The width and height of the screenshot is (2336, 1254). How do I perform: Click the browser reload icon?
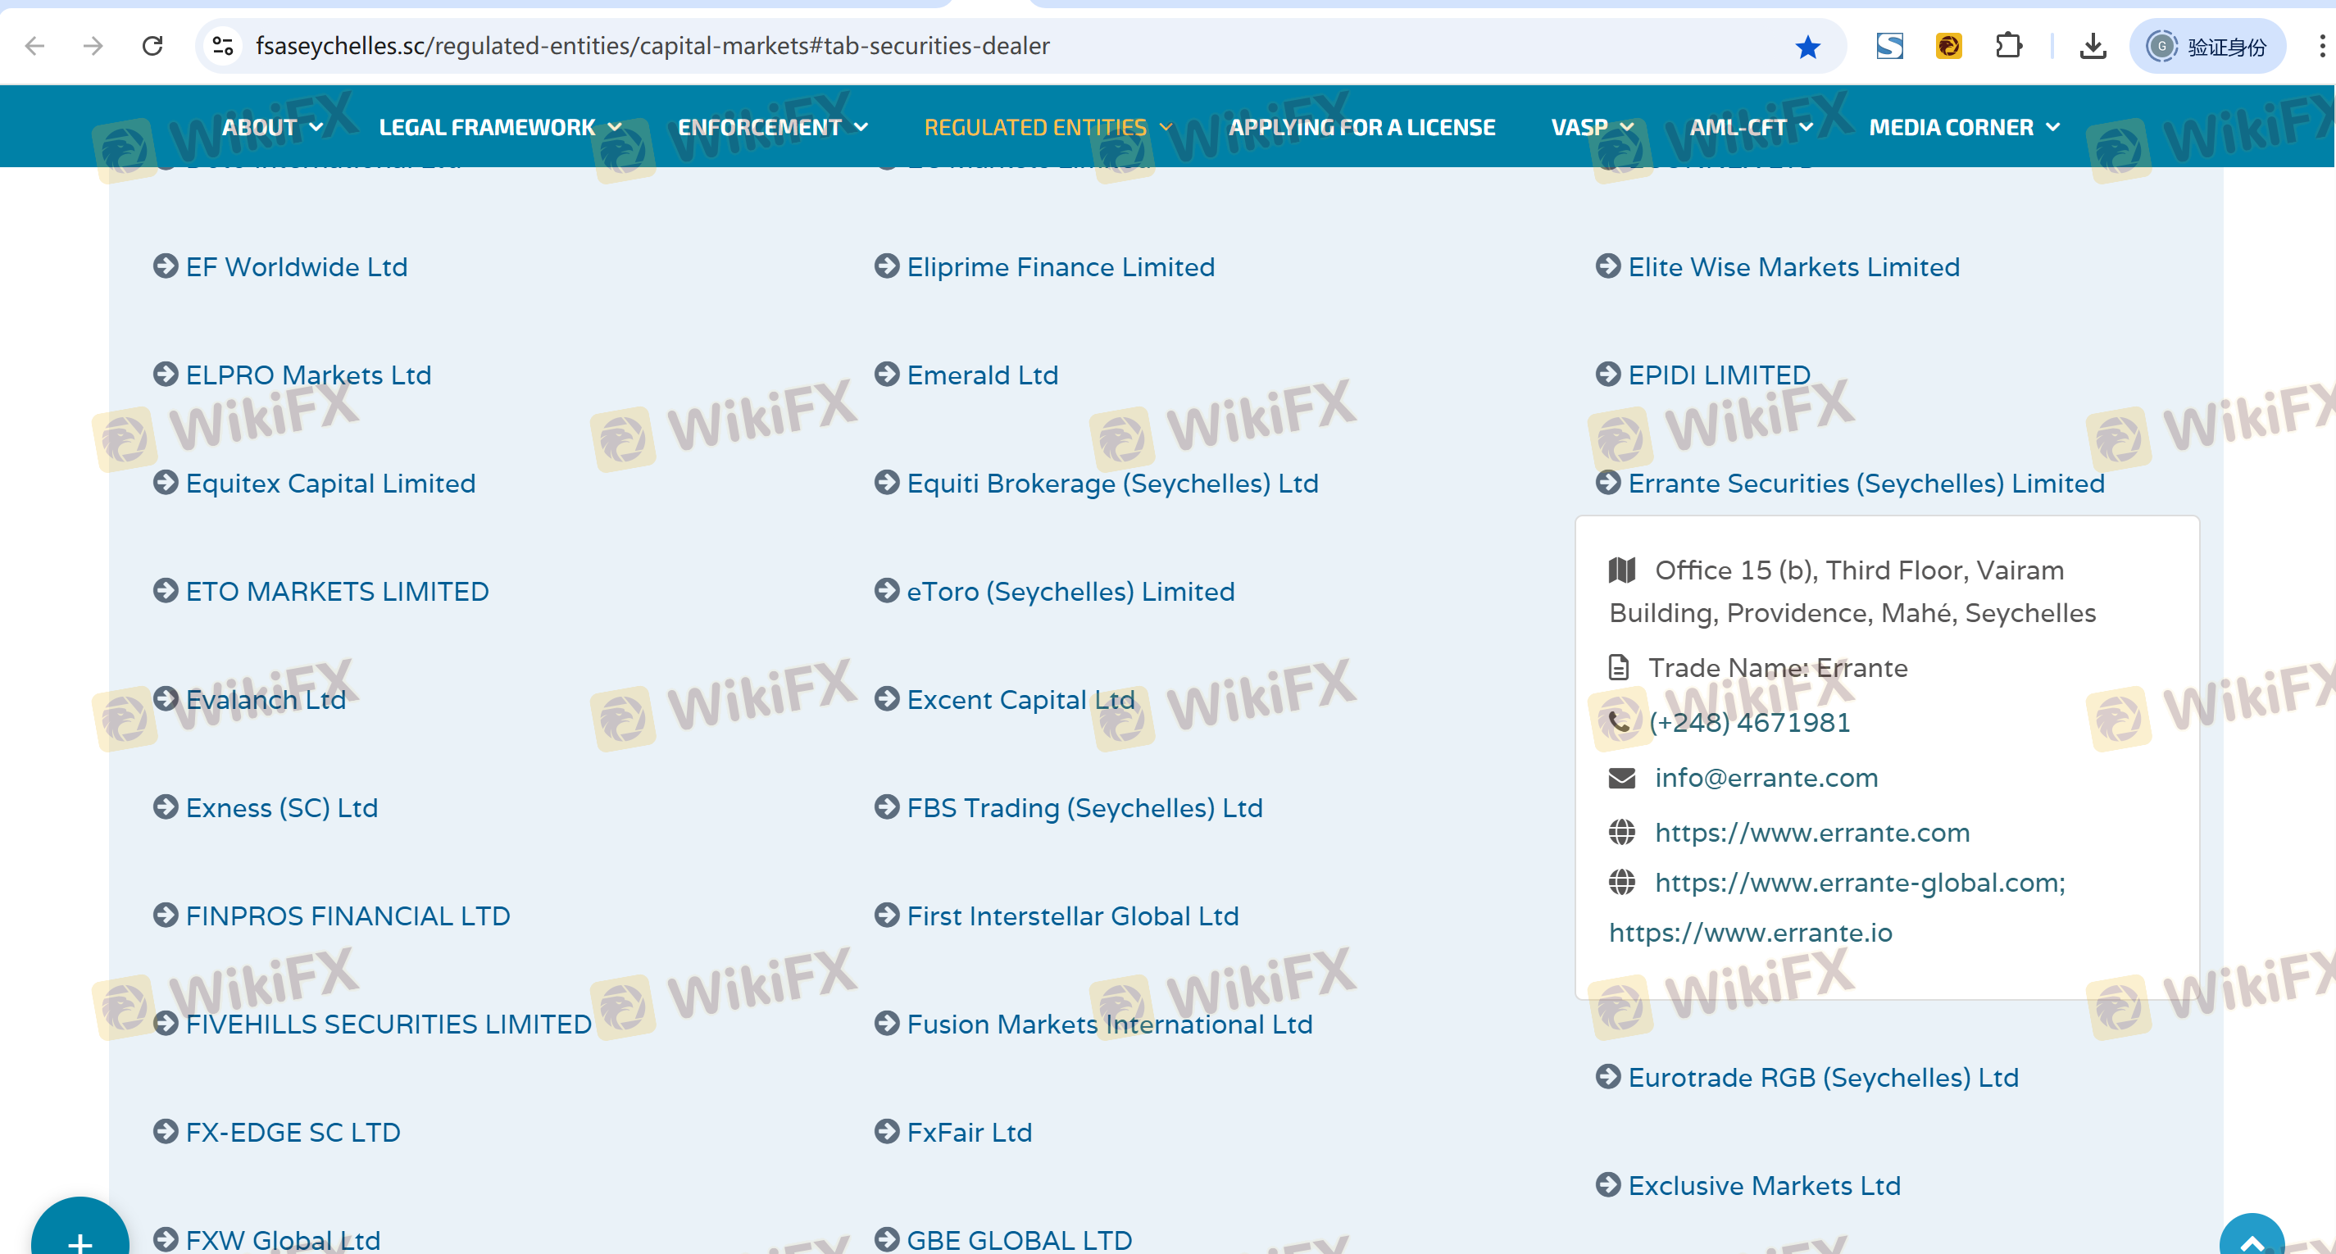coord(152,45)
